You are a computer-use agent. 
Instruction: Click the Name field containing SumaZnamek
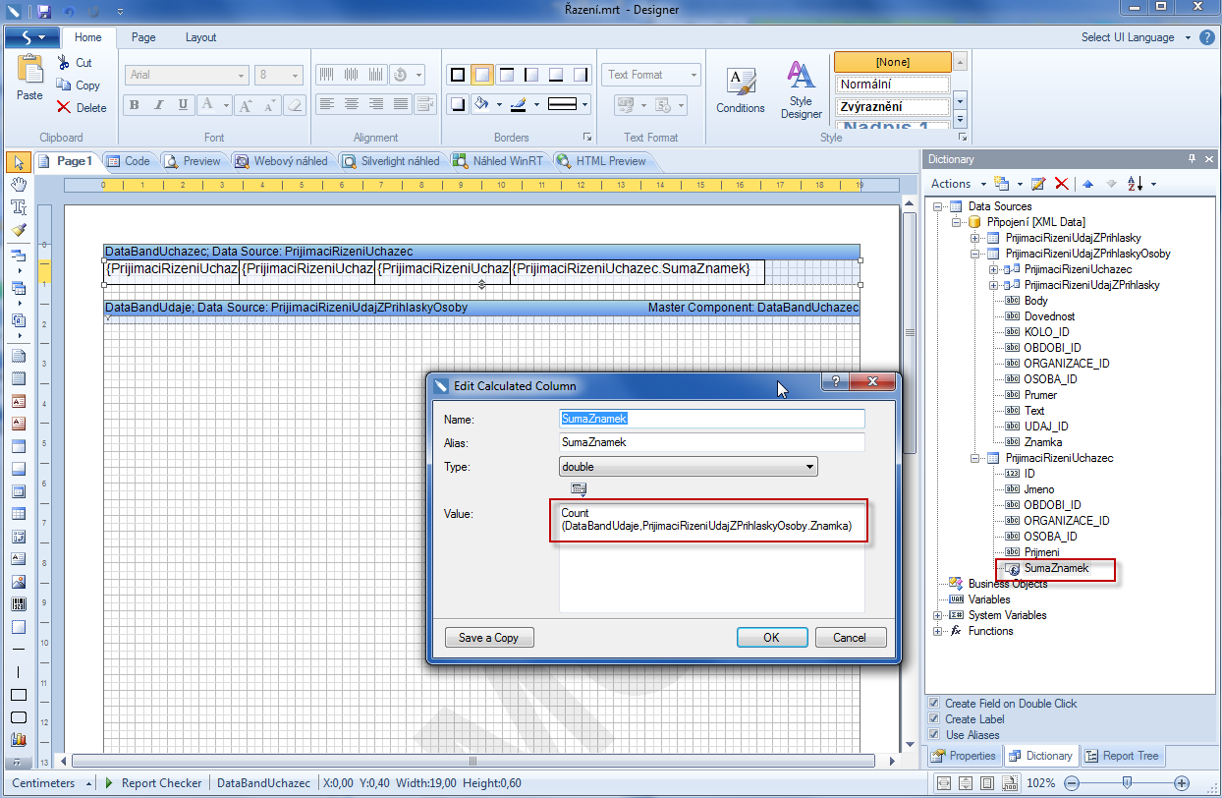pyautogui.click(x=712, y=419)
